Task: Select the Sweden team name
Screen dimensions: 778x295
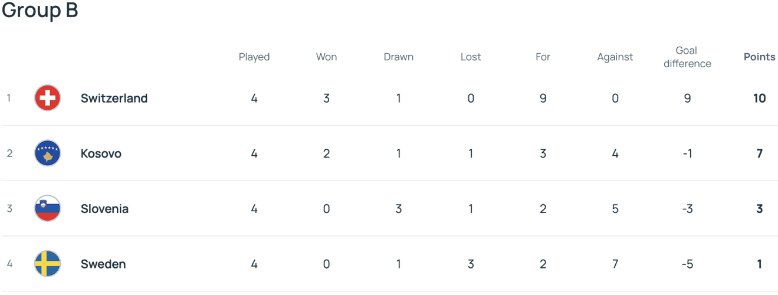Action: click(103, 264)
